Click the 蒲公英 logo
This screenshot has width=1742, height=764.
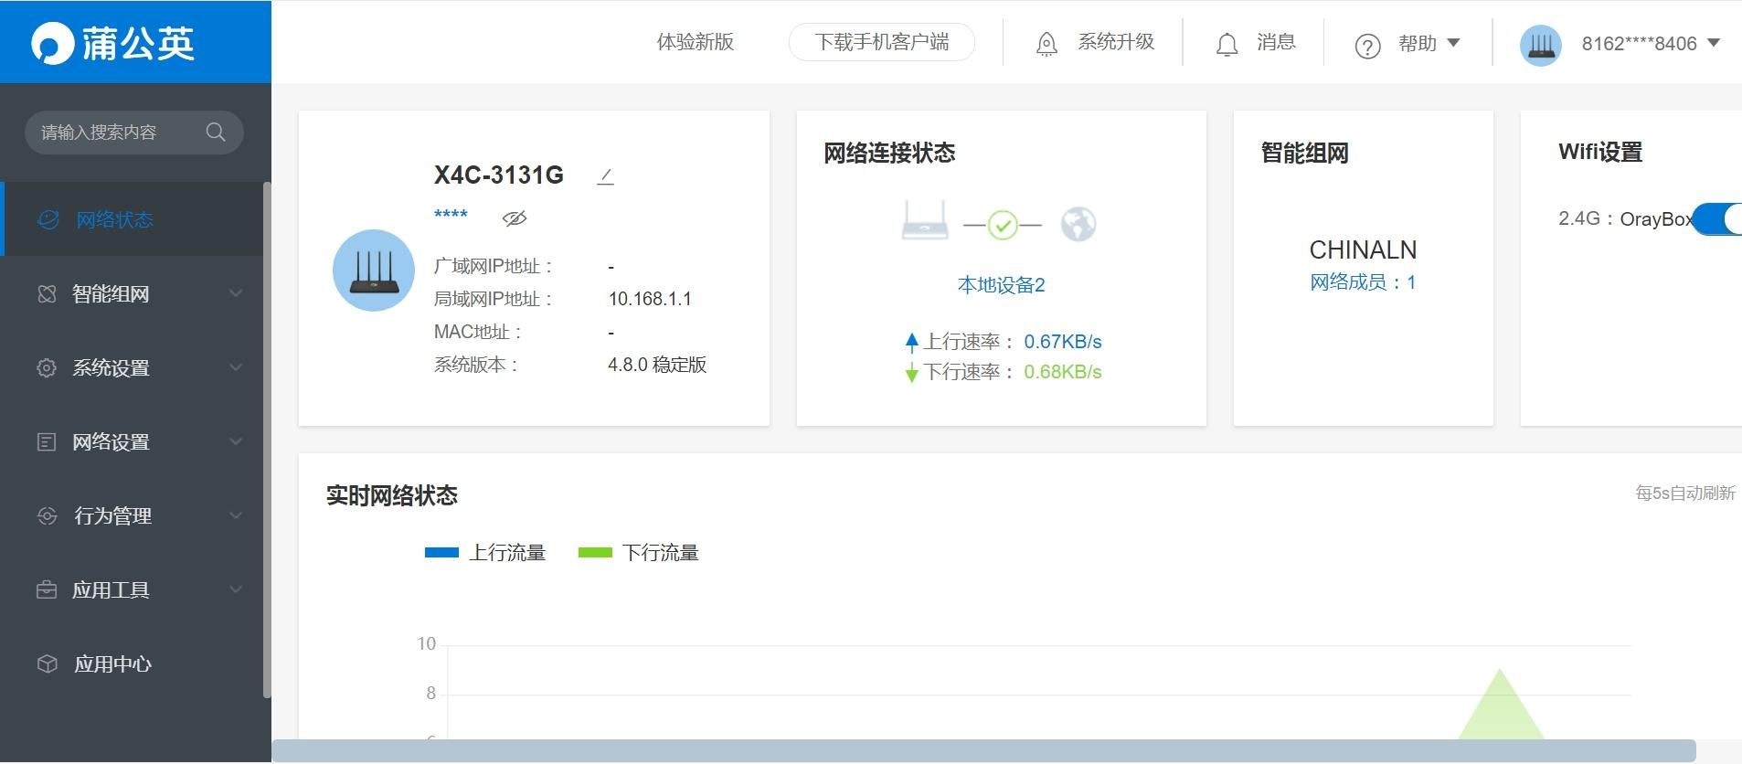(113, 43)
